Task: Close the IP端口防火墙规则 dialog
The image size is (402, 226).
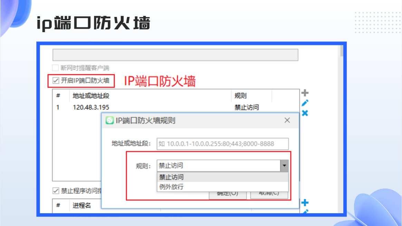Action: (287, 120)
